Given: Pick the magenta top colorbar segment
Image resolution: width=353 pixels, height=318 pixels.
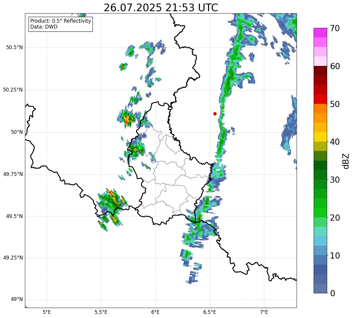Looking at the screenshot, I should pyautogui.click(x=320, y=33).
